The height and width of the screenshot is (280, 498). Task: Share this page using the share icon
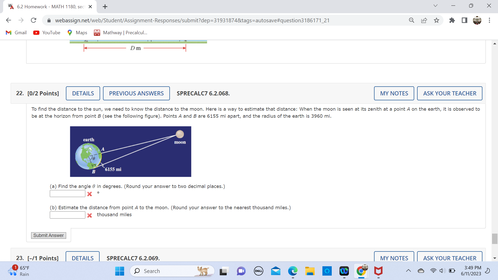point(424,20)
